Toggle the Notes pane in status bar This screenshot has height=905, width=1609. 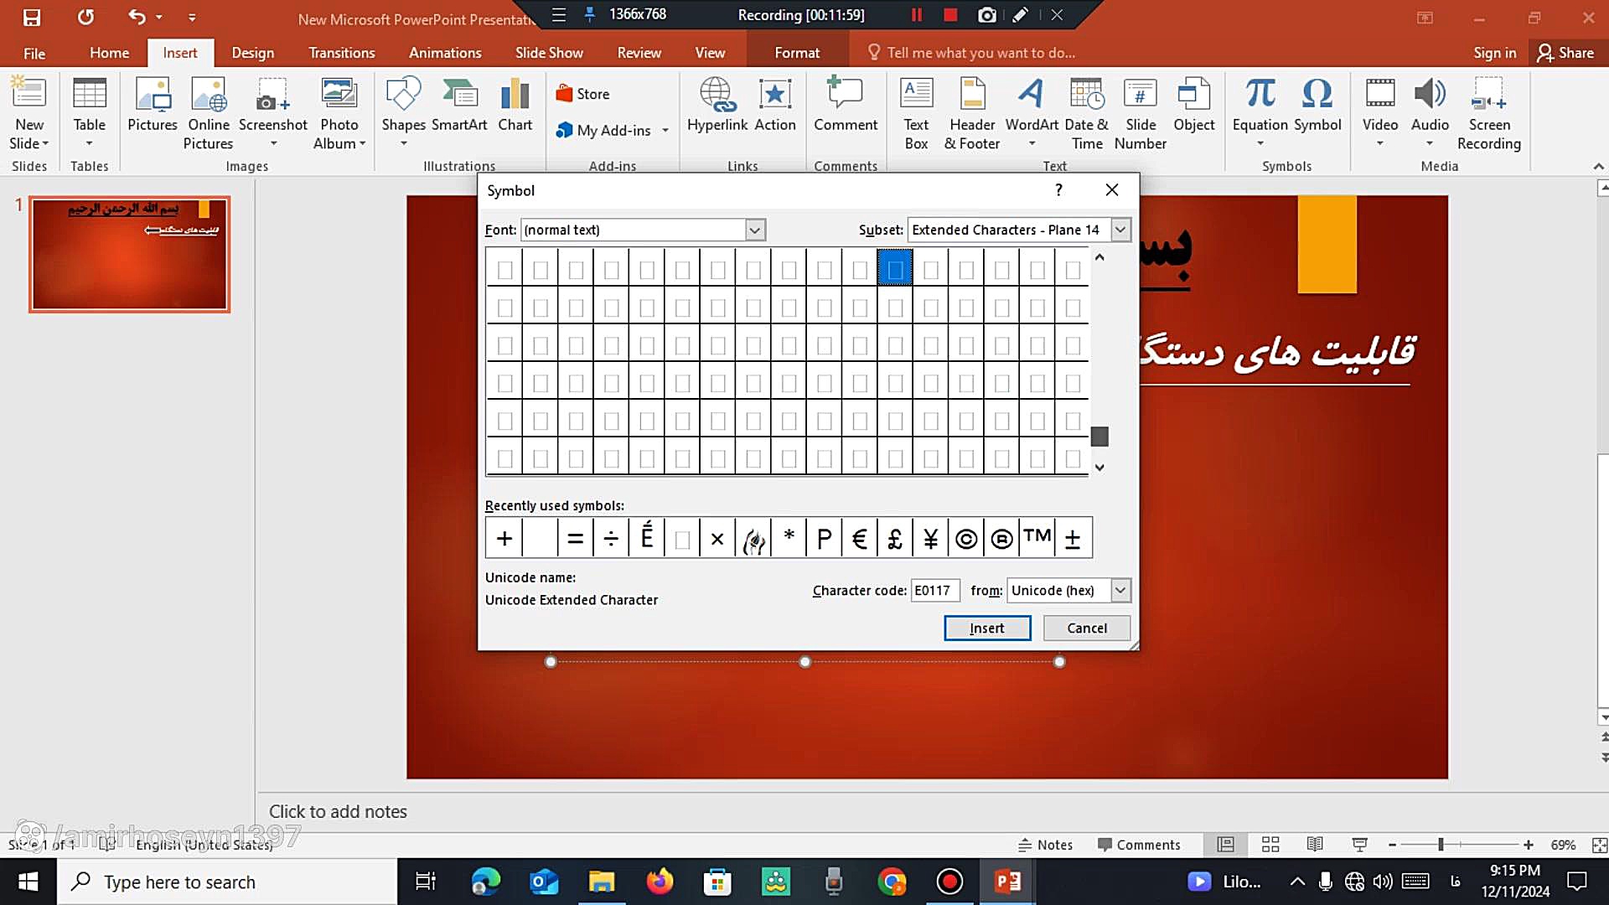1045,845
